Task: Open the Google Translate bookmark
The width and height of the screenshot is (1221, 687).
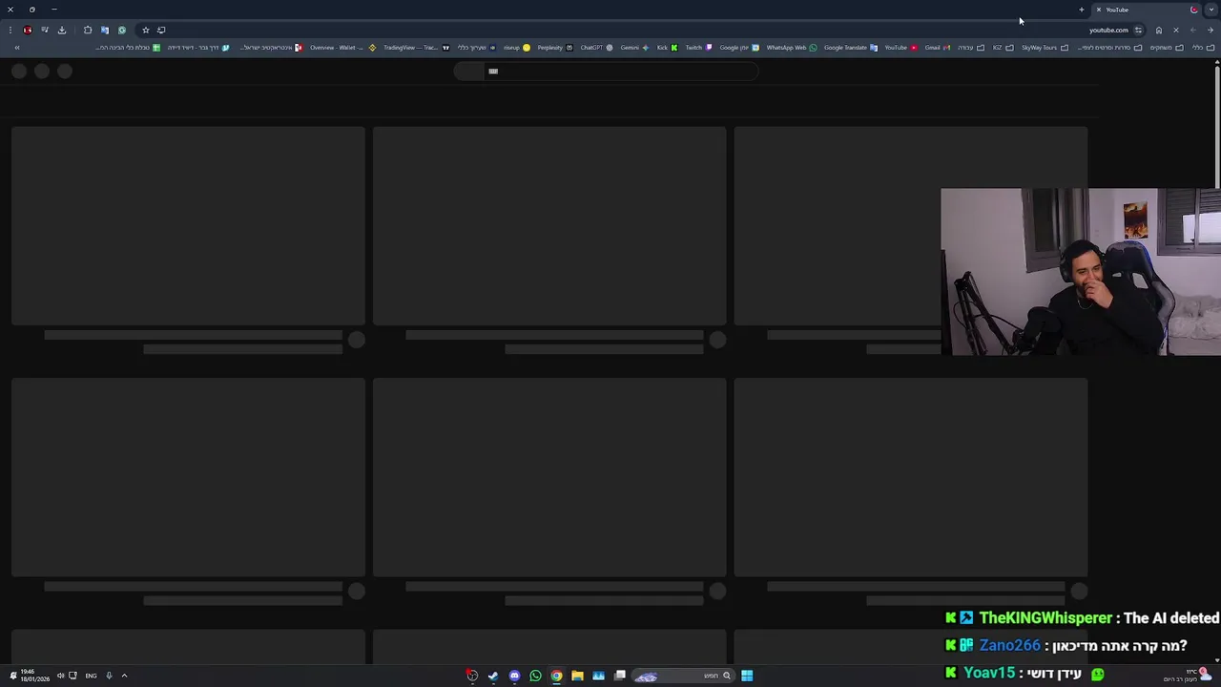Action: tap(851, 48)
